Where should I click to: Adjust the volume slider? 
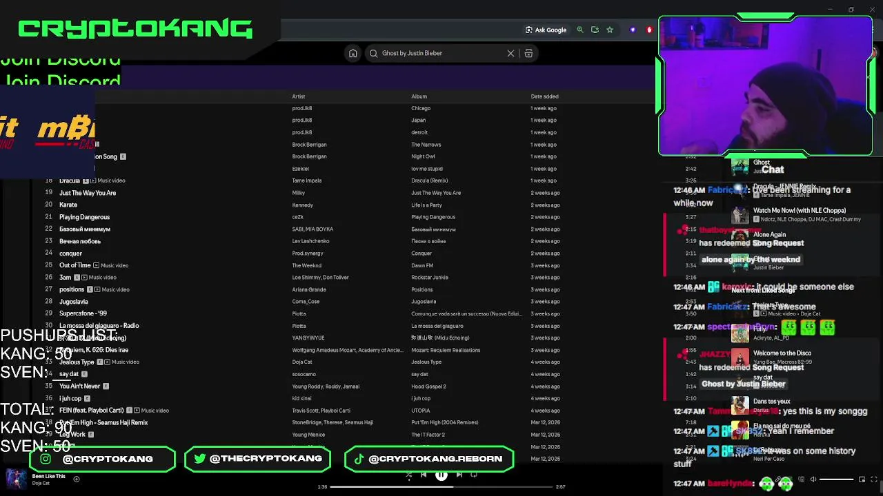click(x=836, y=479)
